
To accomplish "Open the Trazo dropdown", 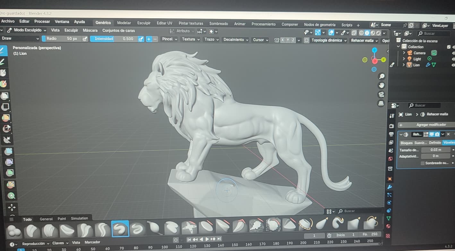I will point(211,39).
